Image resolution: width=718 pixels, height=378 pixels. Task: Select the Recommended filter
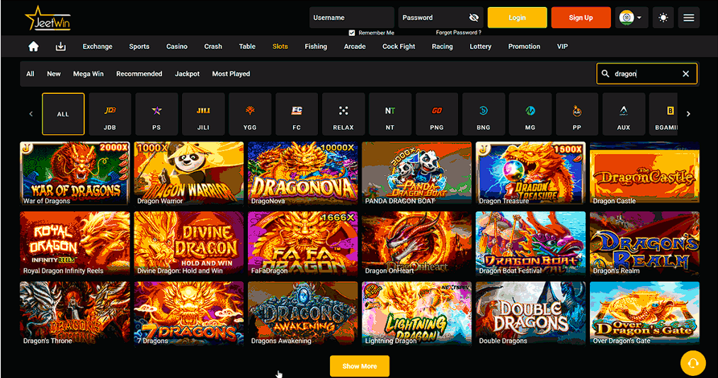point(139,73)
